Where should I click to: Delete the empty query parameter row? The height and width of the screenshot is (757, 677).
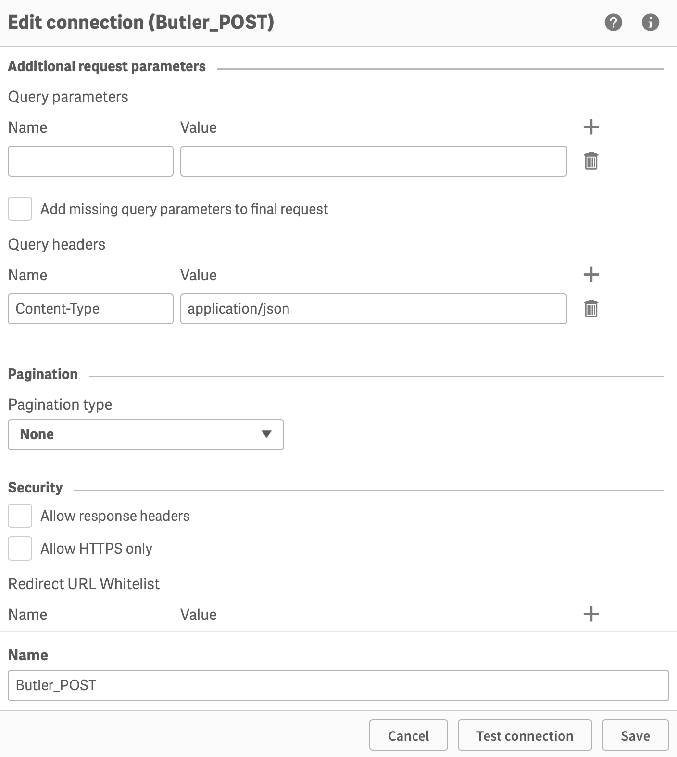point(591,161)
